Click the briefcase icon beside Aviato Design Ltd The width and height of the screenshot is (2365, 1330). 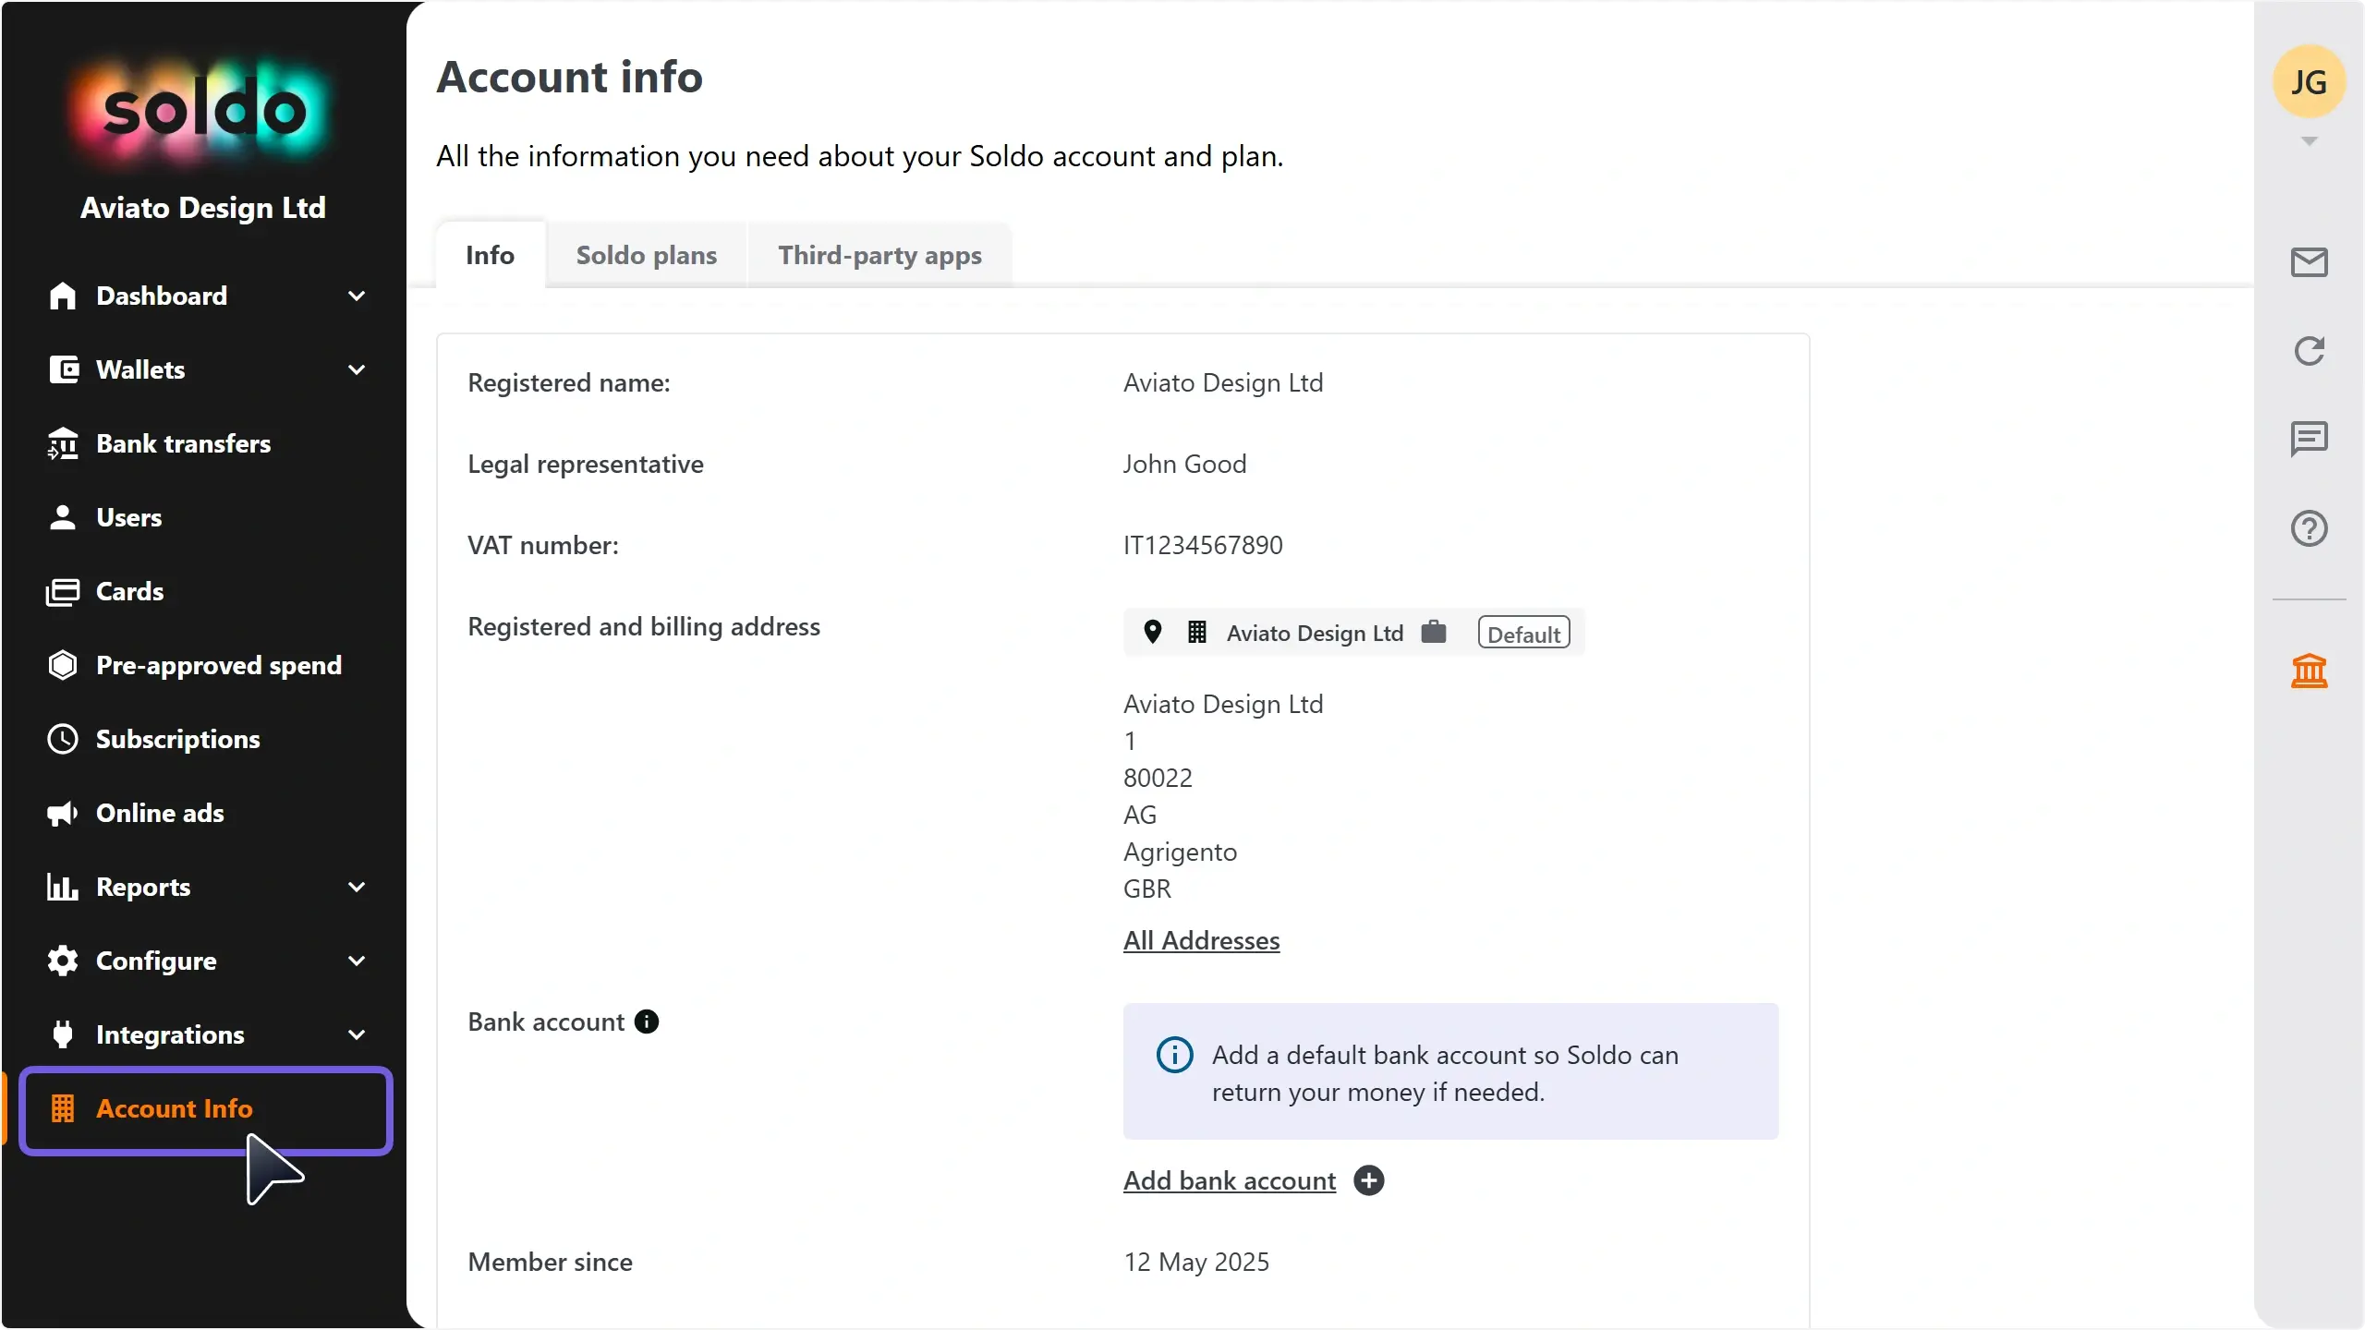1434,632
